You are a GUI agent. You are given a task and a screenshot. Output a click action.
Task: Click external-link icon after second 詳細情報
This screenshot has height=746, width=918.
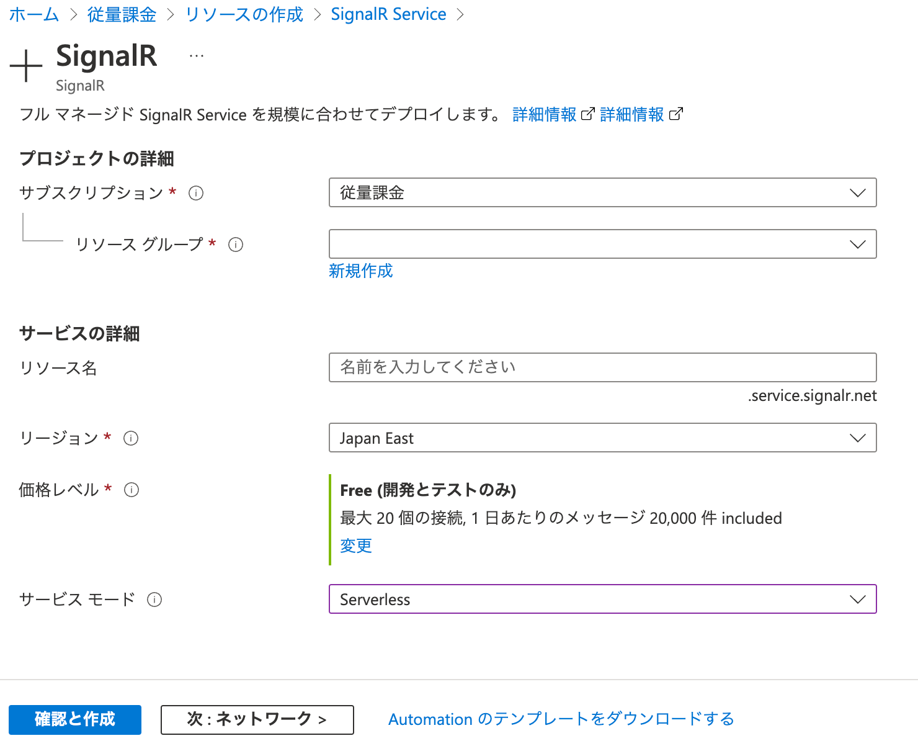(676, 114)
